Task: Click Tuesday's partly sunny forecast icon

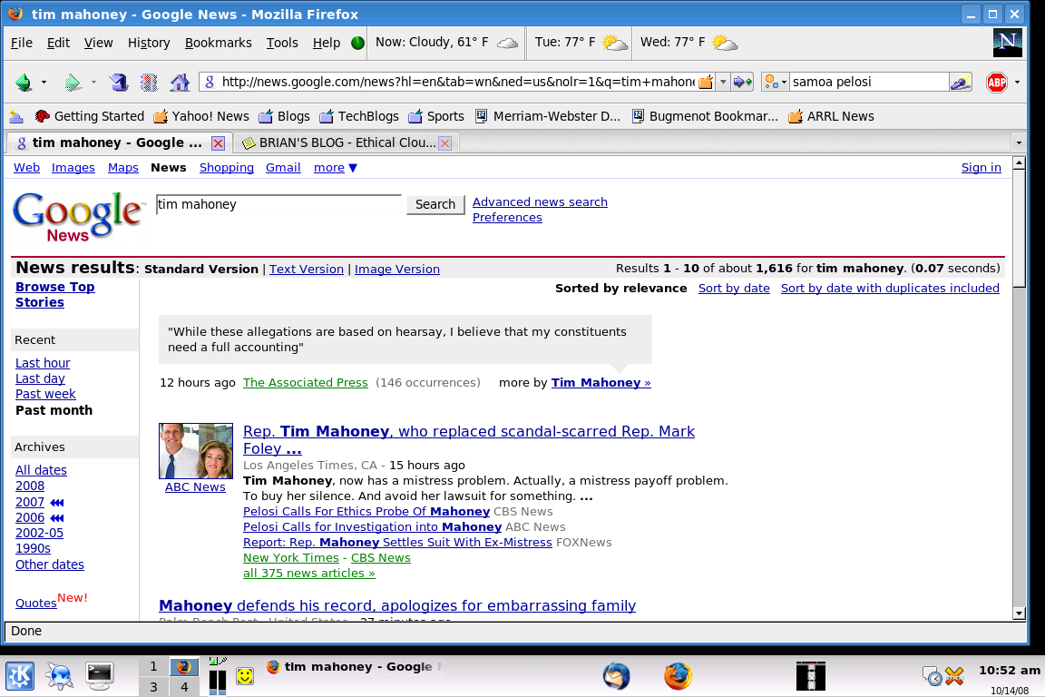Action: pyautogui.click(x=614, y=43)
